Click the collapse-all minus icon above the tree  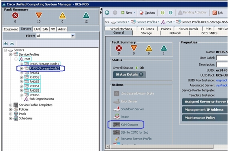12,43
